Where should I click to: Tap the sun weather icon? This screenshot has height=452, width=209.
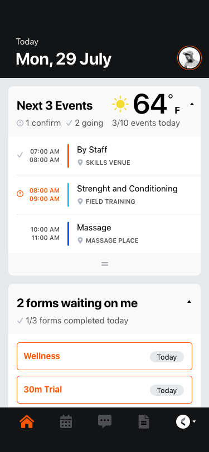pyautogui.click(x=120, y=104)
